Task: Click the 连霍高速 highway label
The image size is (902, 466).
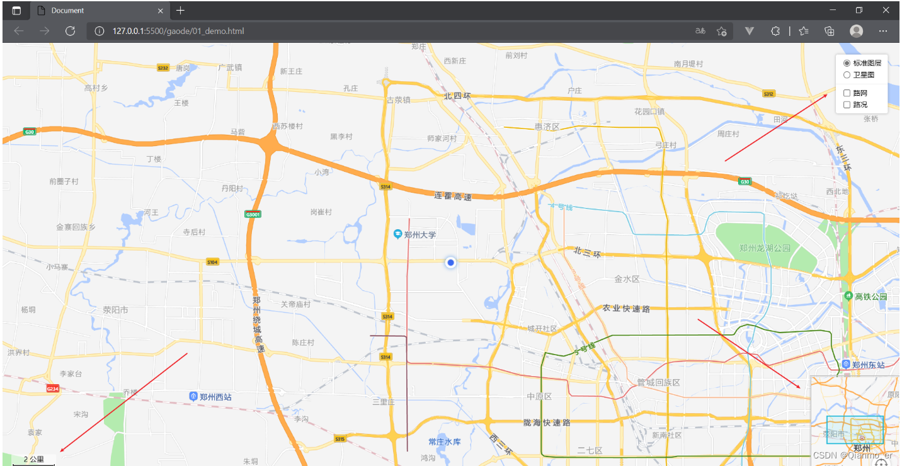Action: 452,196
